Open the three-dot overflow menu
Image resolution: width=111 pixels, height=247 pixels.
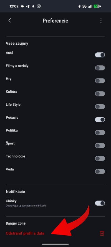pyautogui.click(x=101, y=21)
